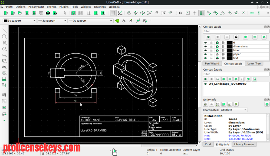
Task: Open the Довідка menu
Action: pyautogui.click(x=114, y=7)
